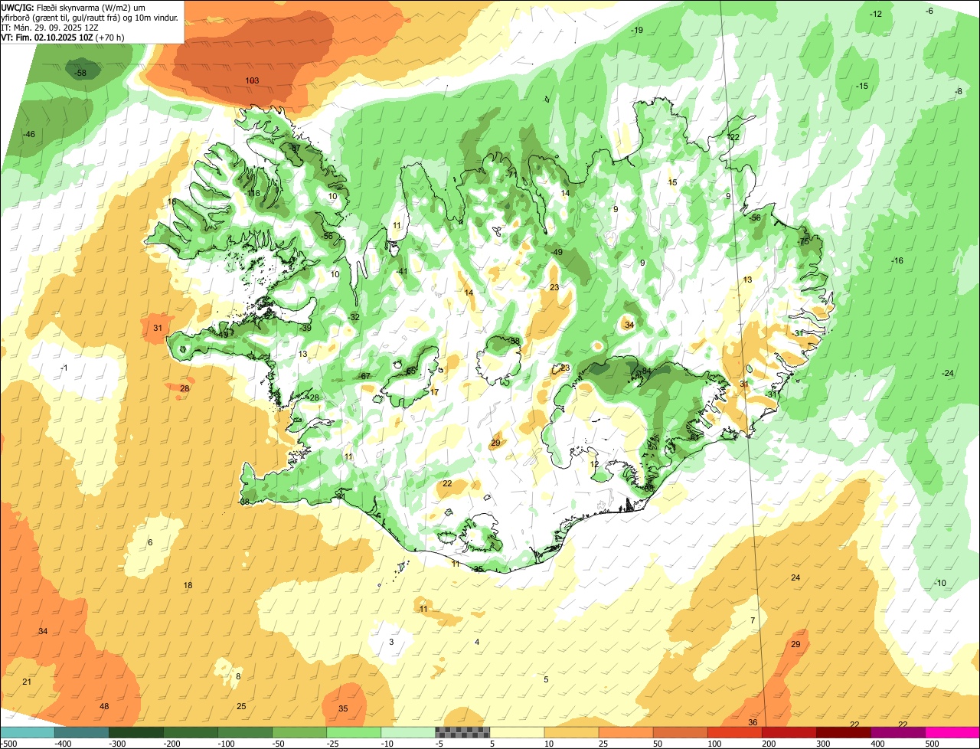Viewport: 980px width, 749px height.
Task: Click the -12 value on the map
Action: point(876,14)
